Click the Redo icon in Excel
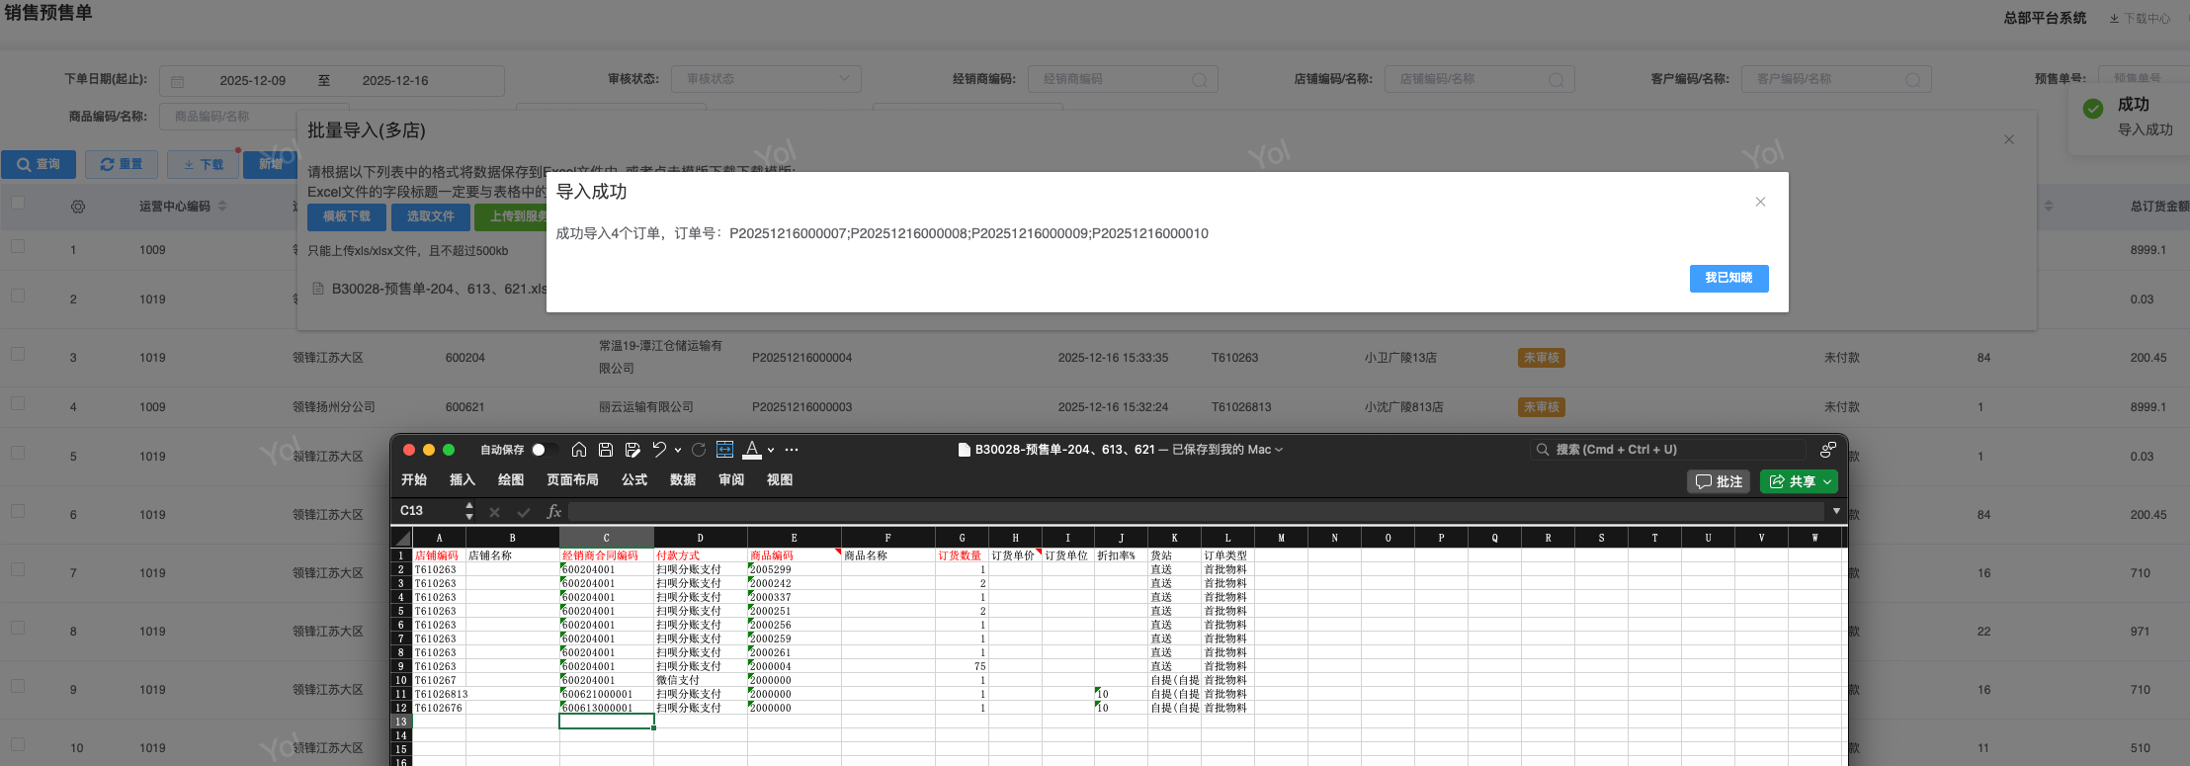2190x766 pixels. point(699,450)
